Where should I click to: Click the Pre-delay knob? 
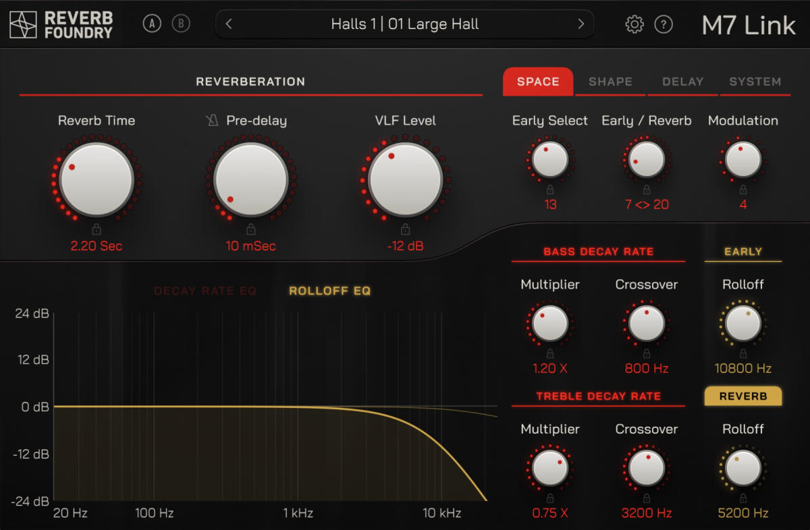(250, 179)
